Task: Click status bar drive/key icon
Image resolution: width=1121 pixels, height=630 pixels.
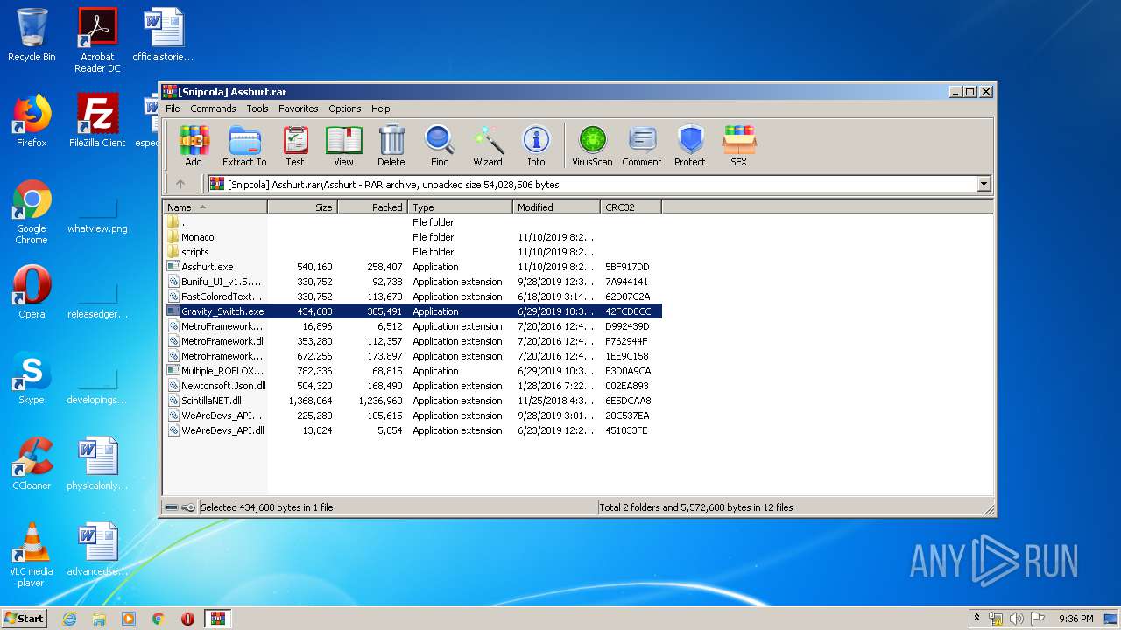Action: coord(180,507)
